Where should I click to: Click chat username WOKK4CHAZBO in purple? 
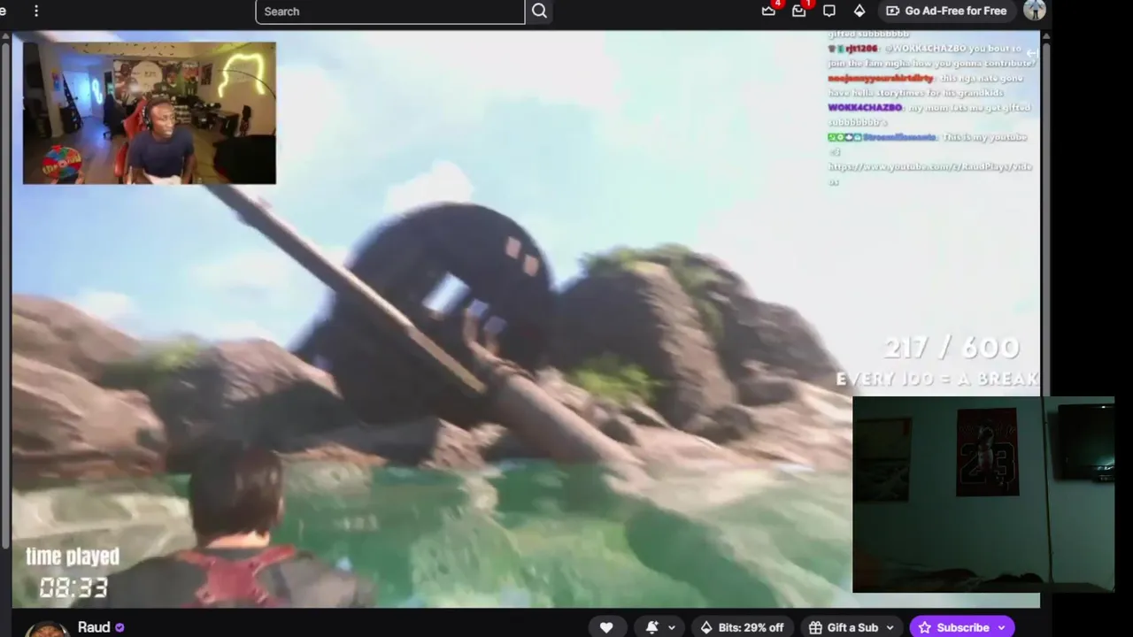(865, 107)
